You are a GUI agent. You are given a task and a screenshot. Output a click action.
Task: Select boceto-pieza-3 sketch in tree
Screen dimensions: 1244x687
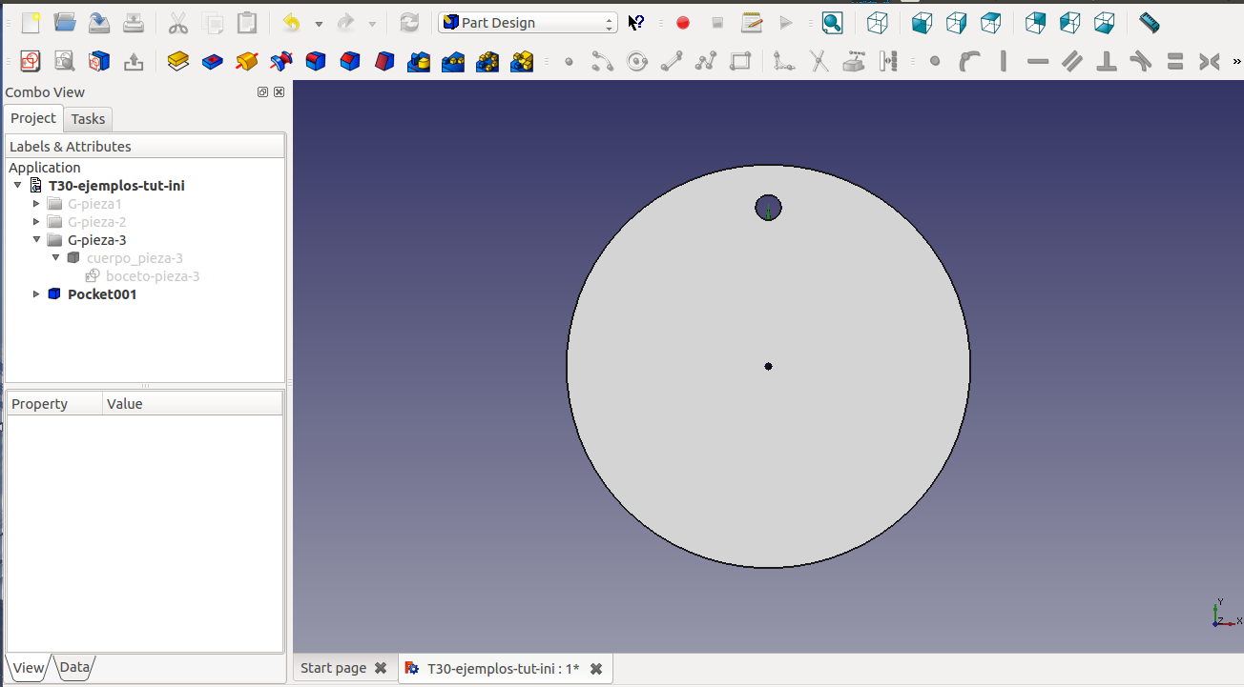point(152,276)
